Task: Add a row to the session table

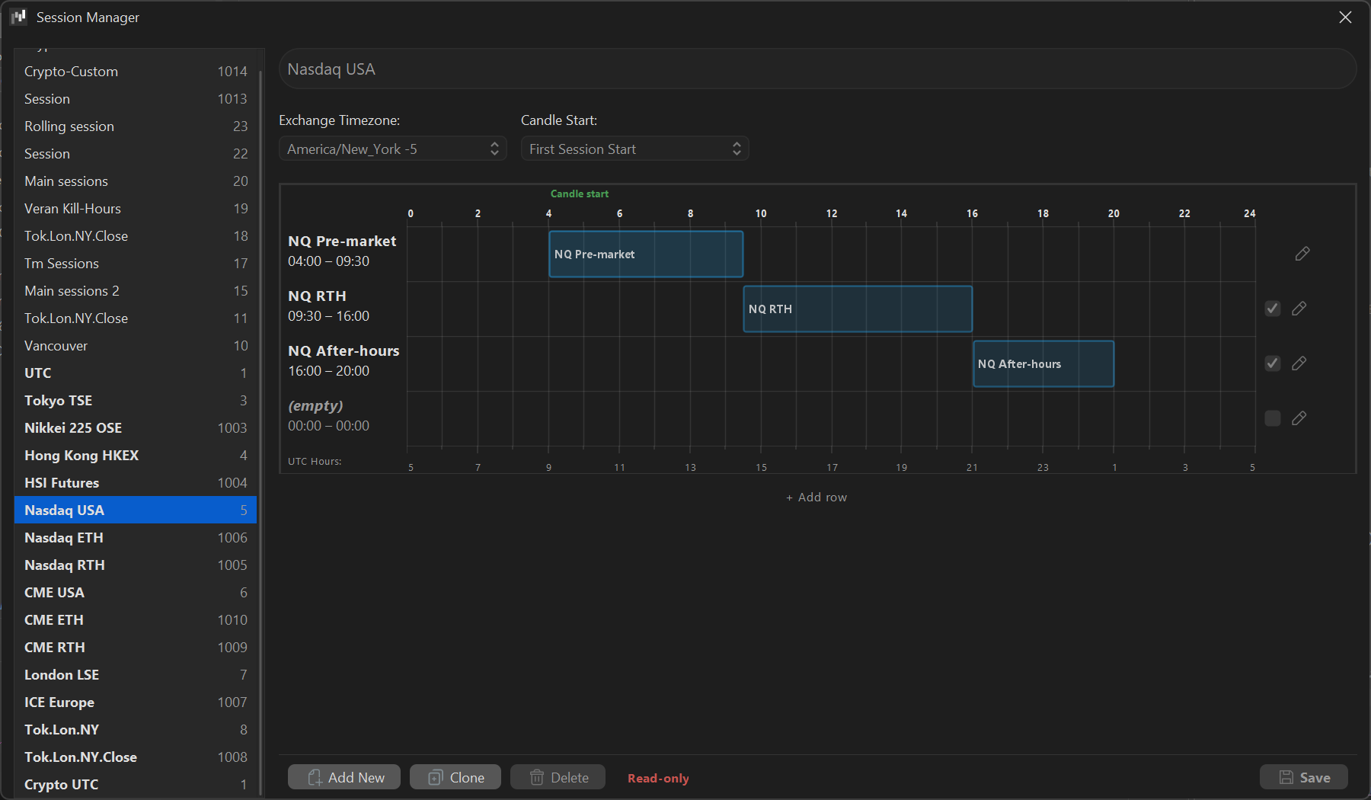Action: tap(817, 497)
